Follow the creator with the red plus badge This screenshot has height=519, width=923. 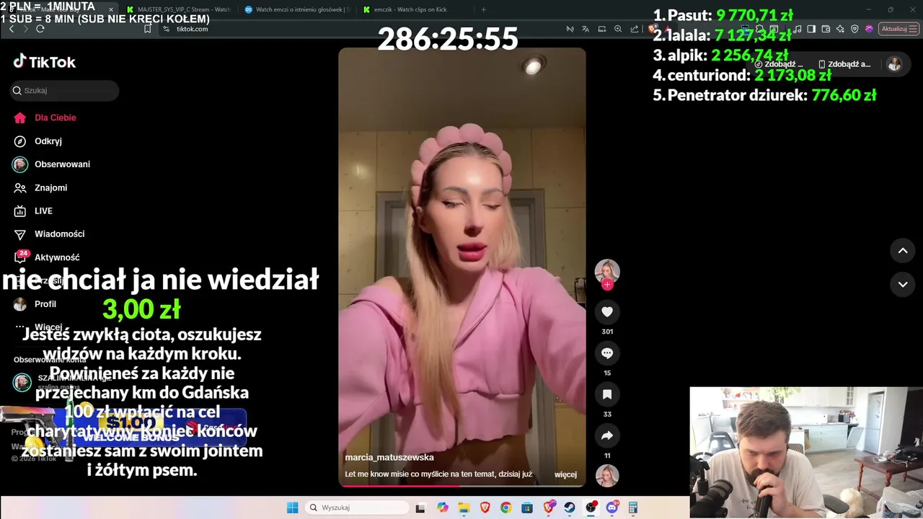tap(607, 285)
